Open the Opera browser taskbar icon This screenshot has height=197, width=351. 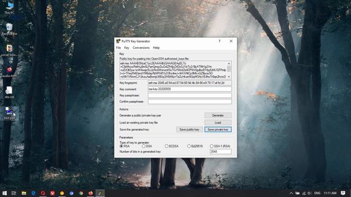[x=43, y=193]
